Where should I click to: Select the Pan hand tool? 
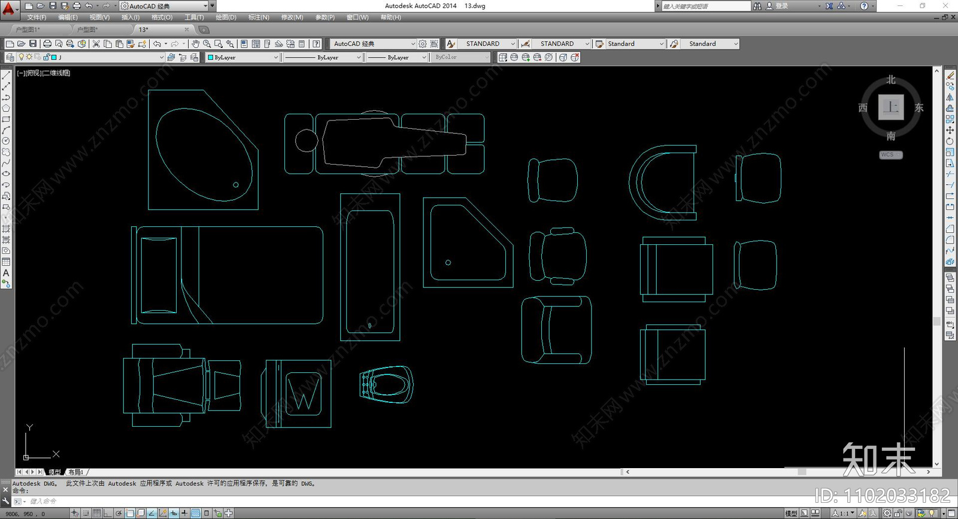click(x=195, y=44)
